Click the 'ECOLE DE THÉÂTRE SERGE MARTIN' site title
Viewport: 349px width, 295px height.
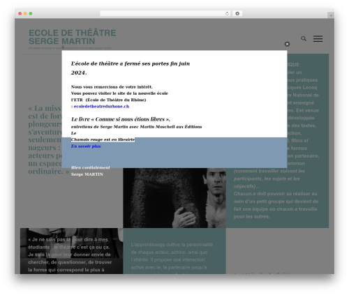pyautogui.click(x=73, y=37)
